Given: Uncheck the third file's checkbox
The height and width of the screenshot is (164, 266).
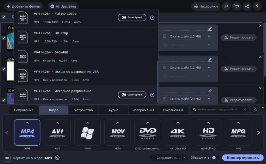Looking at the screenshot, I should point(4,100).
